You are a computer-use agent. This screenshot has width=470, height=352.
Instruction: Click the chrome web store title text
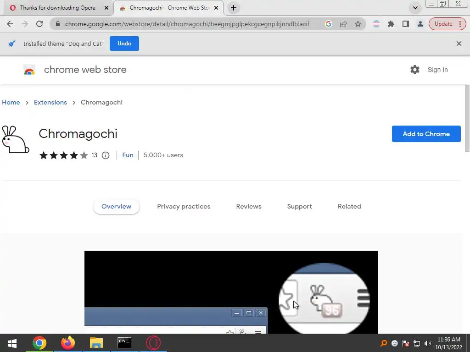(85, 70)
